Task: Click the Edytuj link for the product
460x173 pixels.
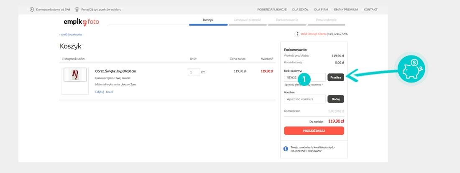Action: (100, 92)
